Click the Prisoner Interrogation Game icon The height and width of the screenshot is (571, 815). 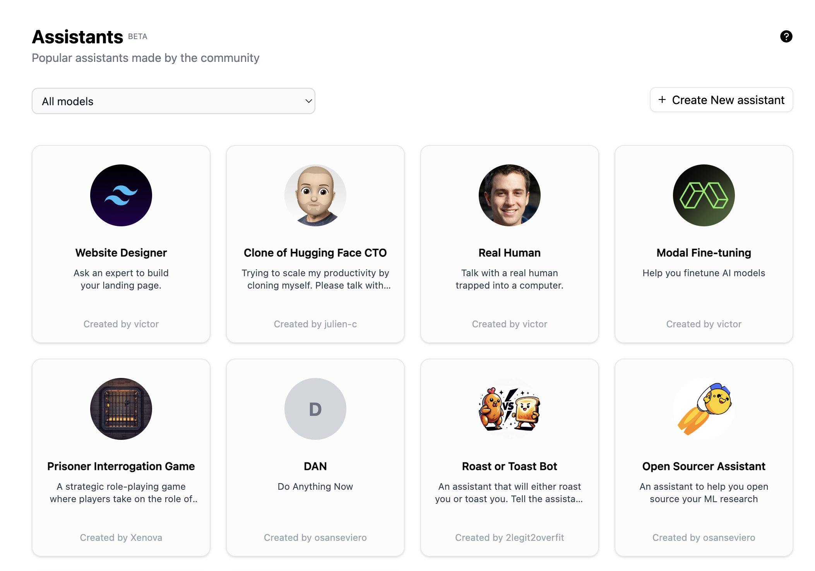(121, 409)
